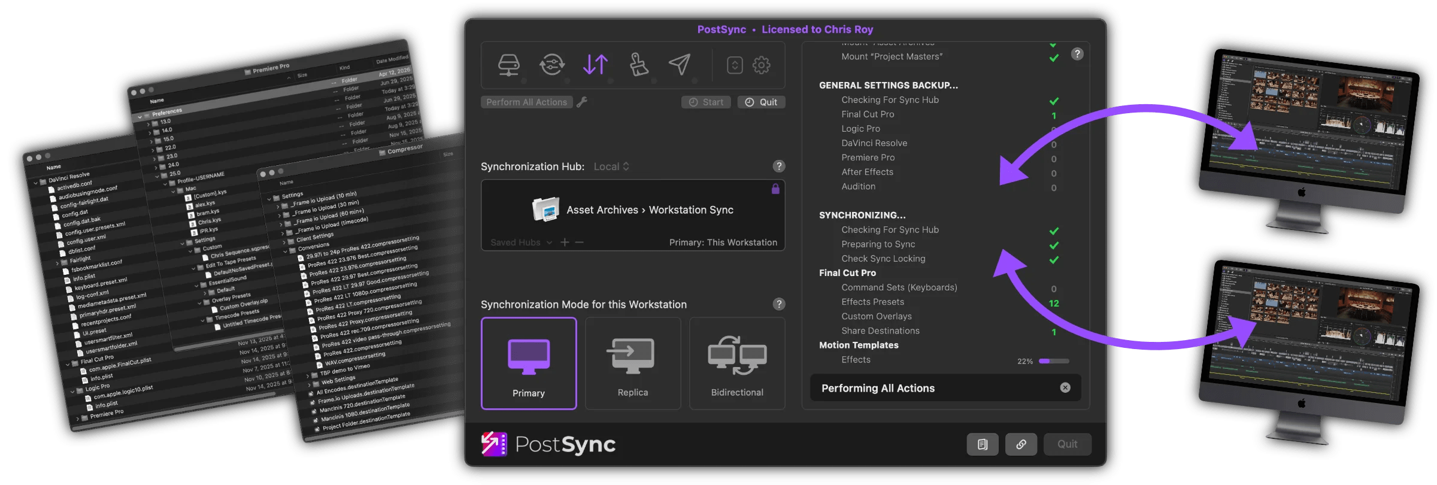
Task: Open help icon in the log panel
Action: pyautogui.click(x=1077, y=54)
